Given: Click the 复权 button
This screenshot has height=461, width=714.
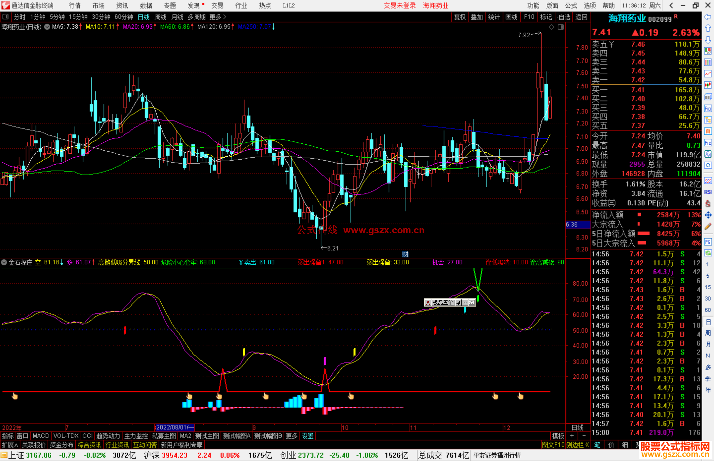Looking at the screenshot, I should pos(459,17).
